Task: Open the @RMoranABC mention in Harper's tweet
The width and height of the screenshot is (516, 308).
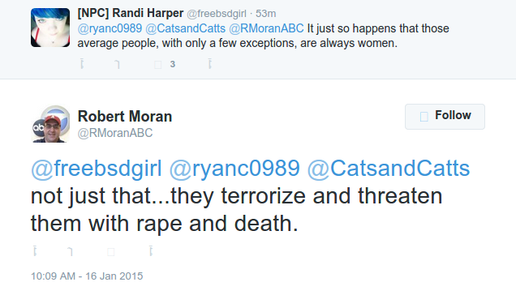Action: [x=266, y=28]
